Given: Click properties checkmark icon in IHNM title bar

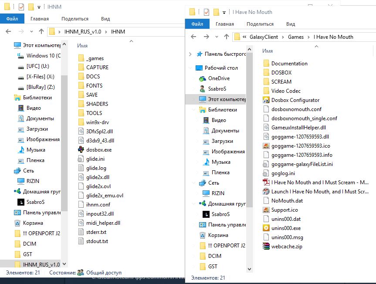Looking at the screenshot, I should pos(21,7).
